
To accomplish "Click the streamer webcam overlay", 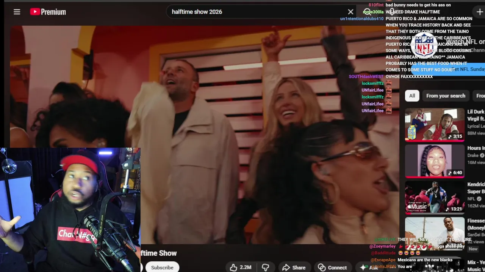I will point(70,210).
